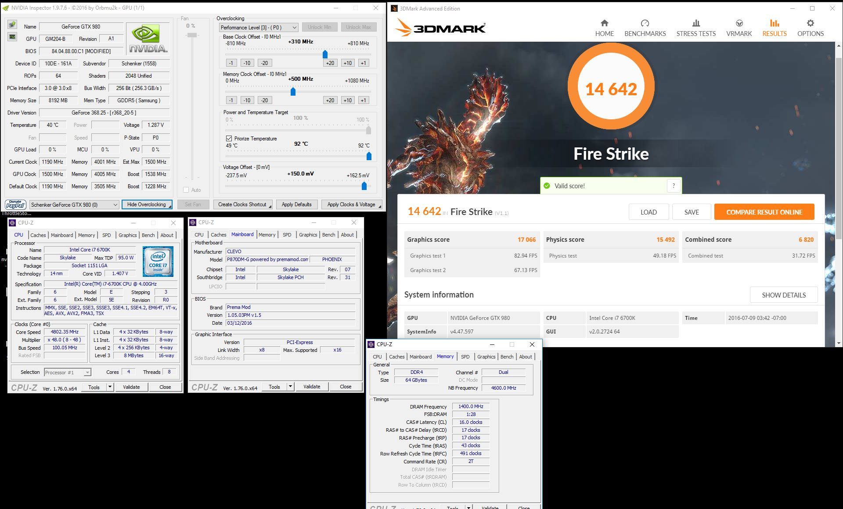Click the PayPal Donate button
This screenshot has width=843, height=509.
point(15,204)
